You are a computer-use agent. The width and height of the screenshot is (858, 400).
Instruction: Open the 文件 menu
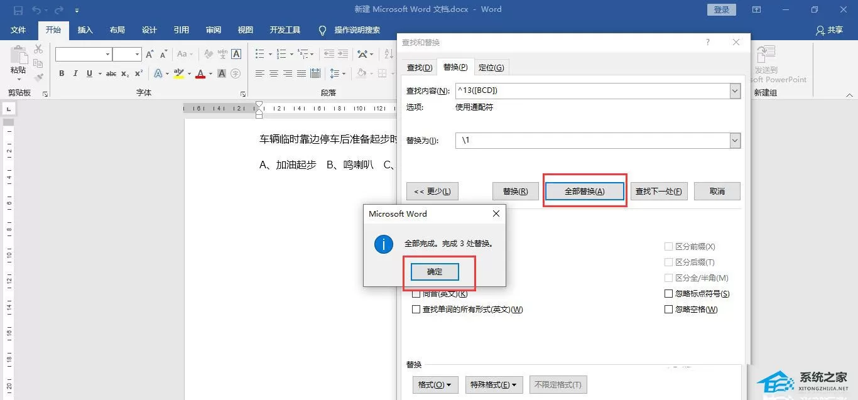(x=18, y=30)
